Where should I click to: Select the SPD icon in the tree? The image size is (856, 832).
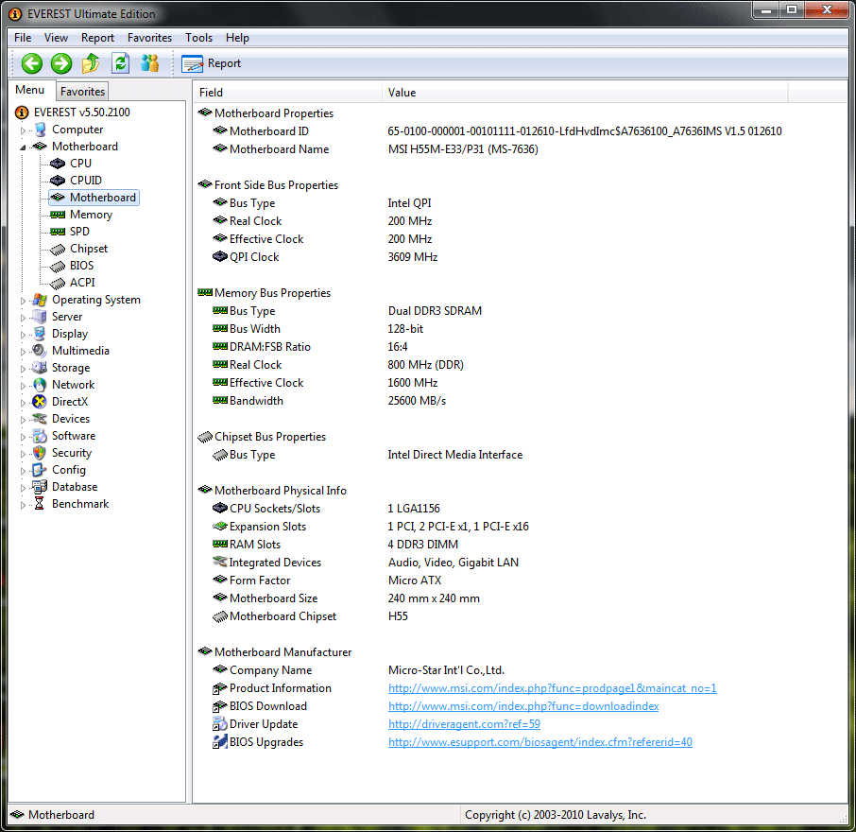[x=58, y=232]
